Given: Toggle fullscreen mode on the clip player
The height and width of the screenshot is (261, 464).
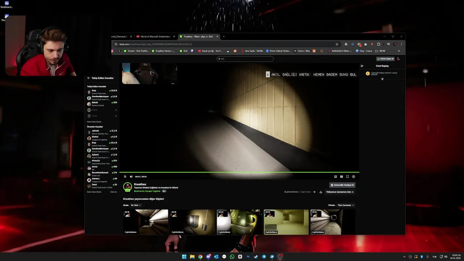Looking at the screenshot, I should pos(347,177).
